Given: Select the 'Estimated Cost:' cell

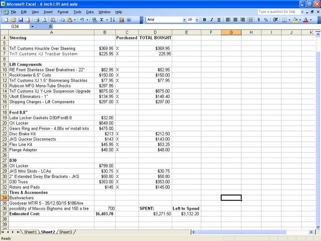Looking at the screenshot, I should tap(51, 214).
